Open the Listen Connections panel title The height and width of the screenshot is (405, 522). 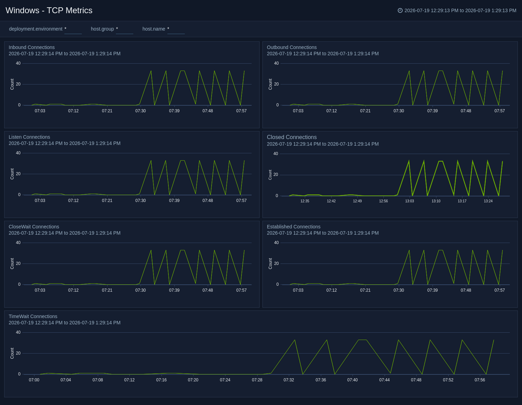pyautogui.click(x=29, y=137)
